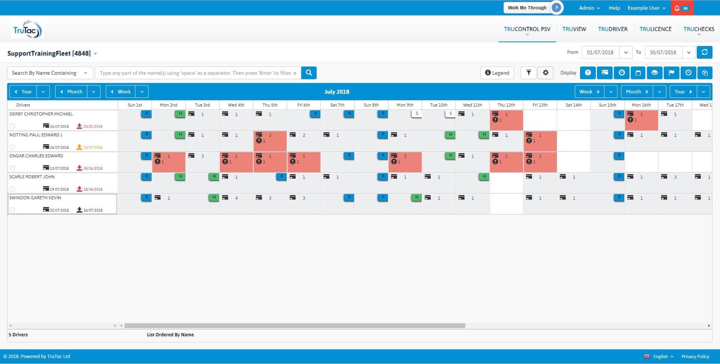Switch to the TRUVIEW tab
This screenshot has width=720, height=364.
(x=574, y=29)
